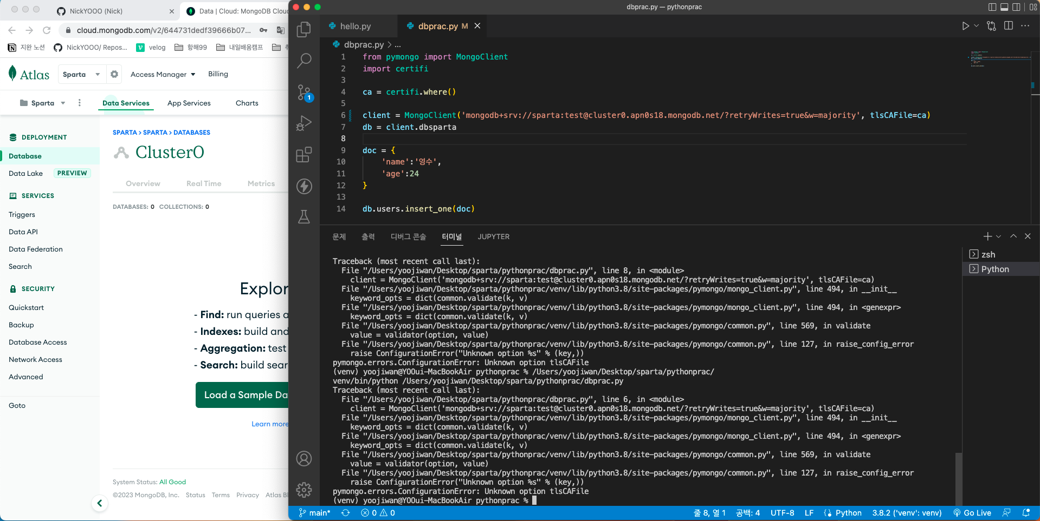Open Network Access in Atlas sidebar
This screenshot has width=1040, height=521.
pyautogui.click(x=35, y=359)
